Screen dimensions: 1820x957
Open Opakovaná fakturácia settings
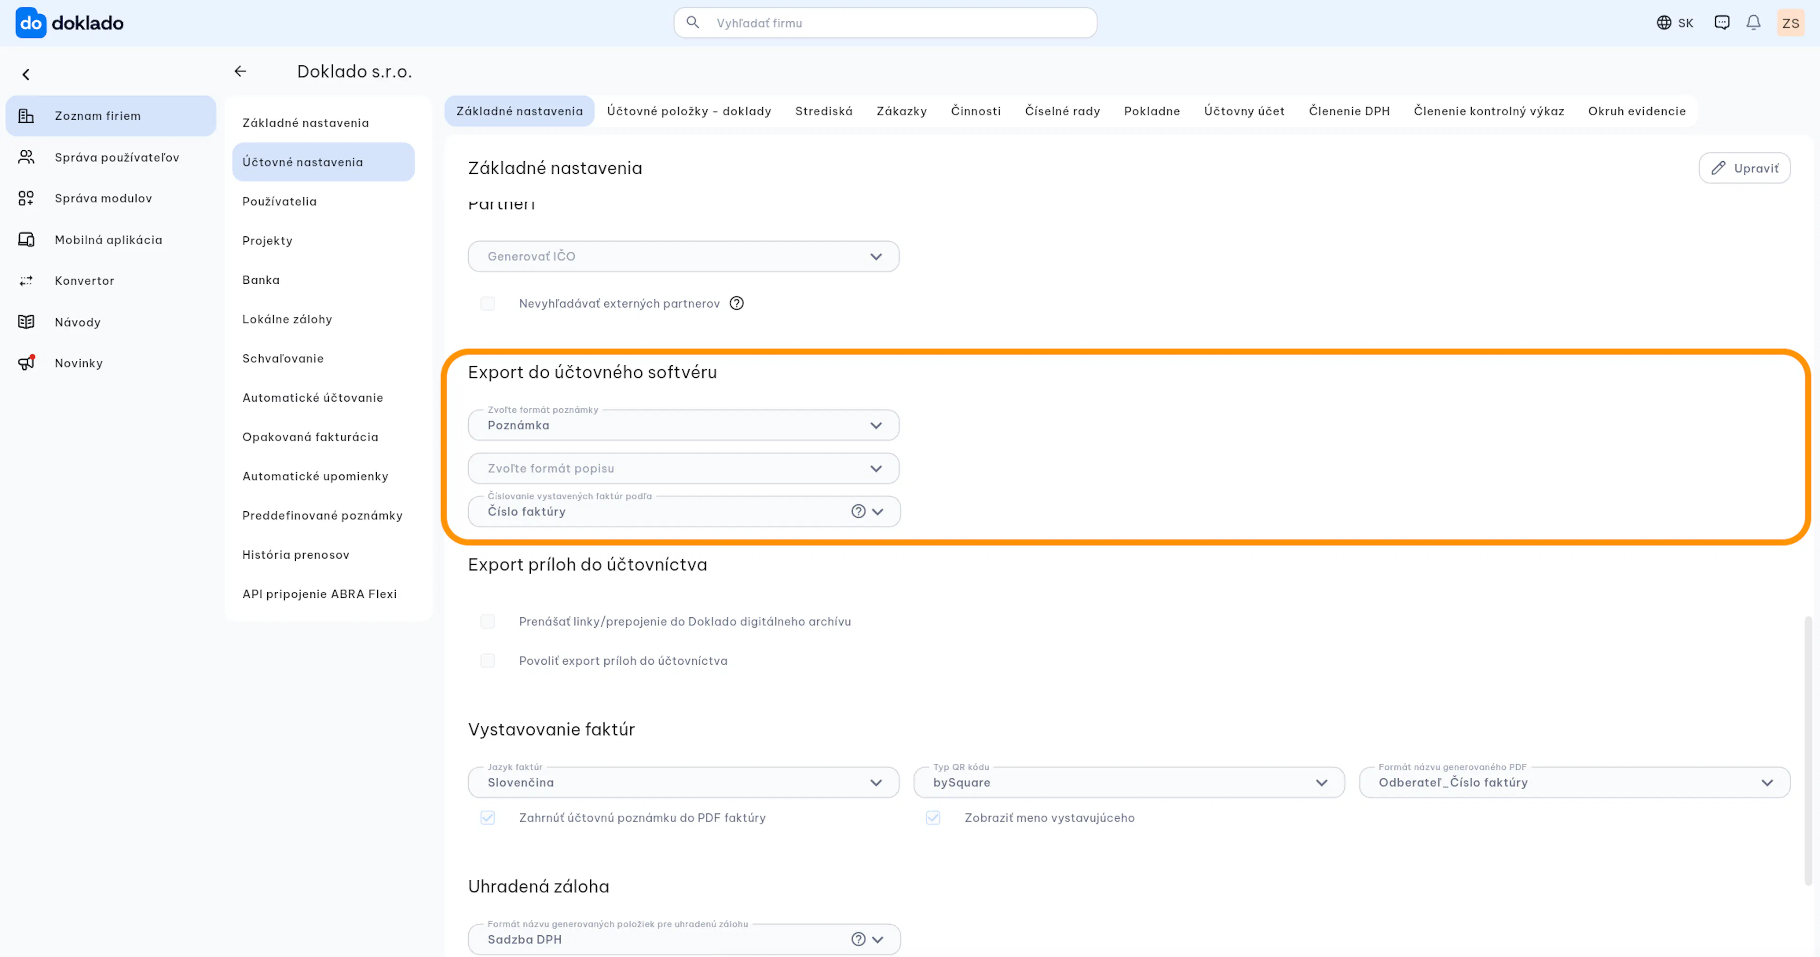[x=323, y=437]
